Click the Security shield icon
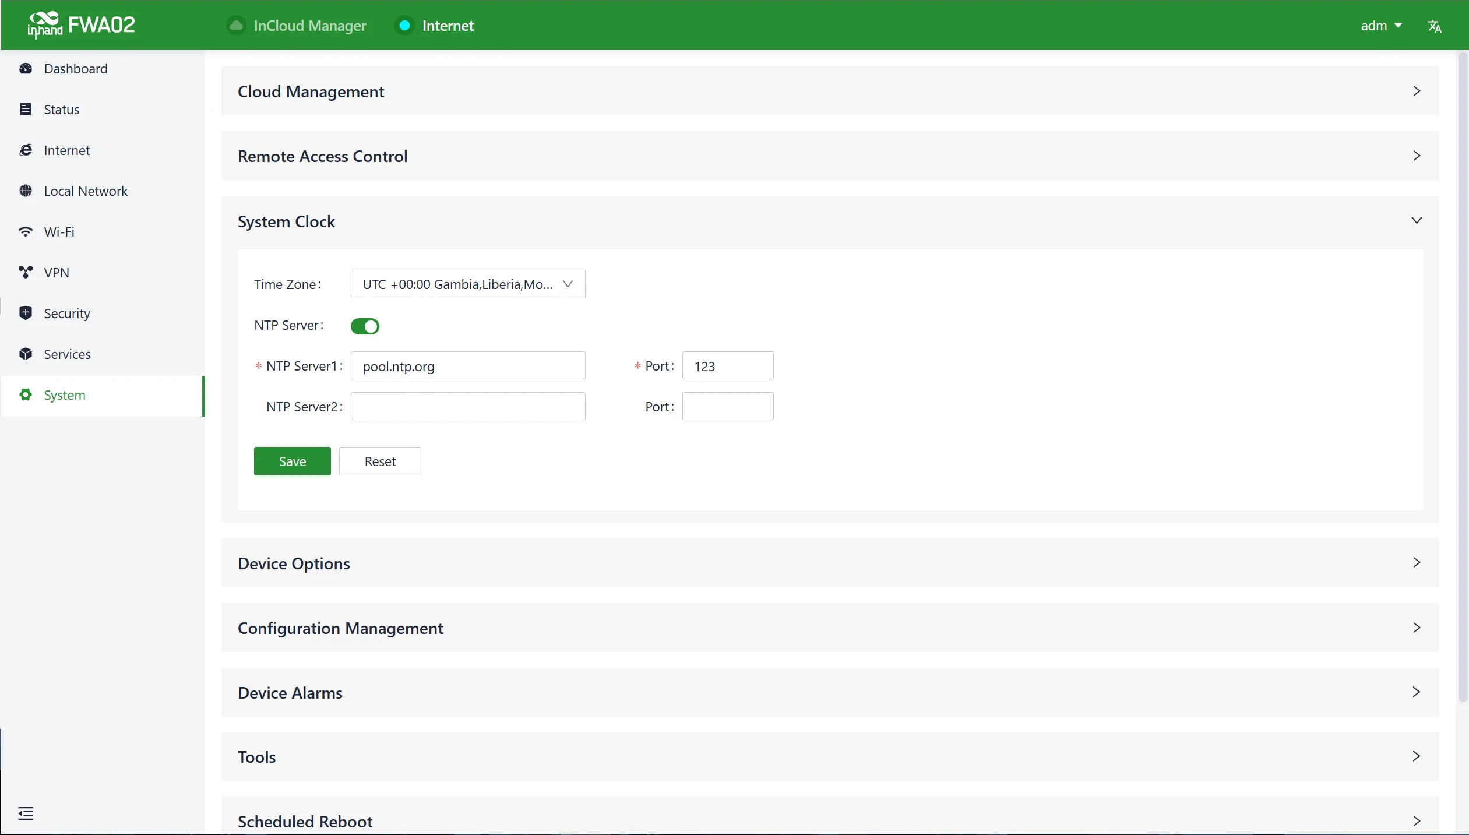Screen dimensions: 1469x835 (26, 313)
